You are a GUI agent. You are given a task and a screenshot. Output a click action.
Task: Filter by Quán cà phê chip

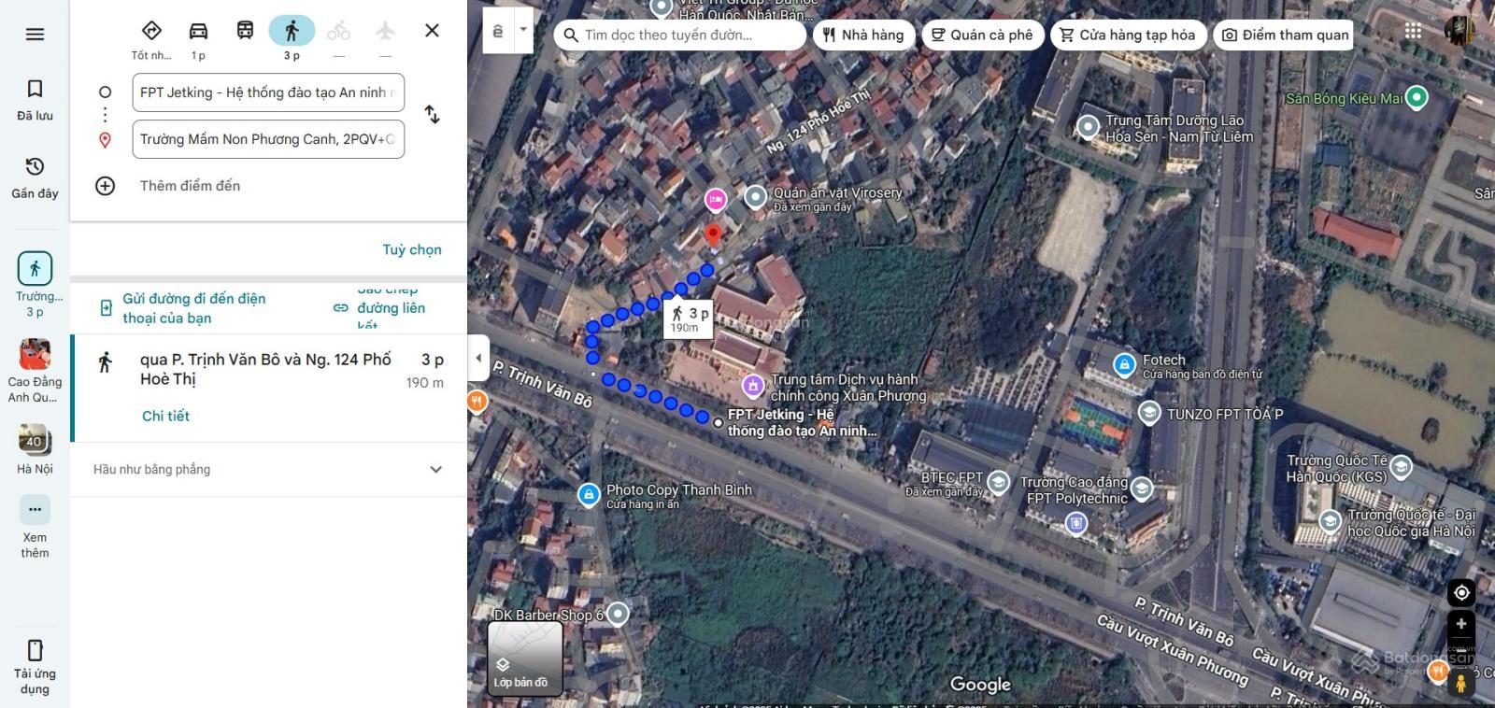pyautogui.click(x=982, y=35)
